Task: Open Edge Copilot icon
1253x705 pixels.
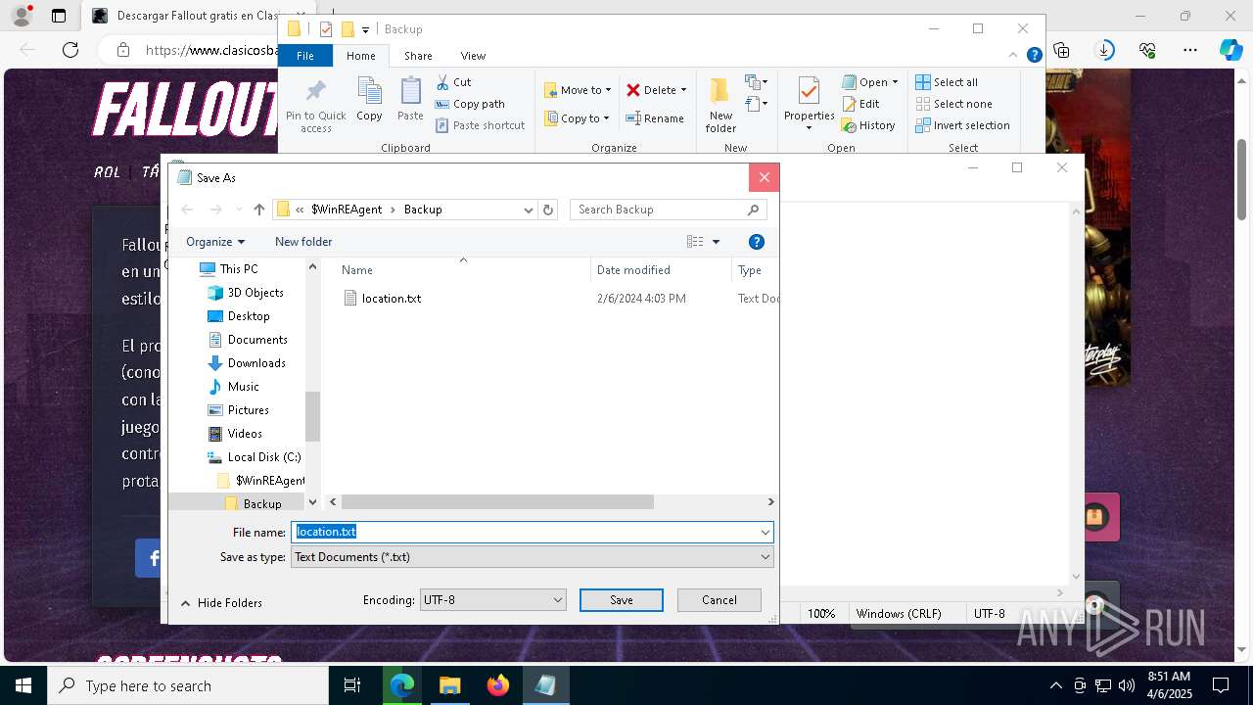Action: pyautogui.click(x=1230, y=50)
